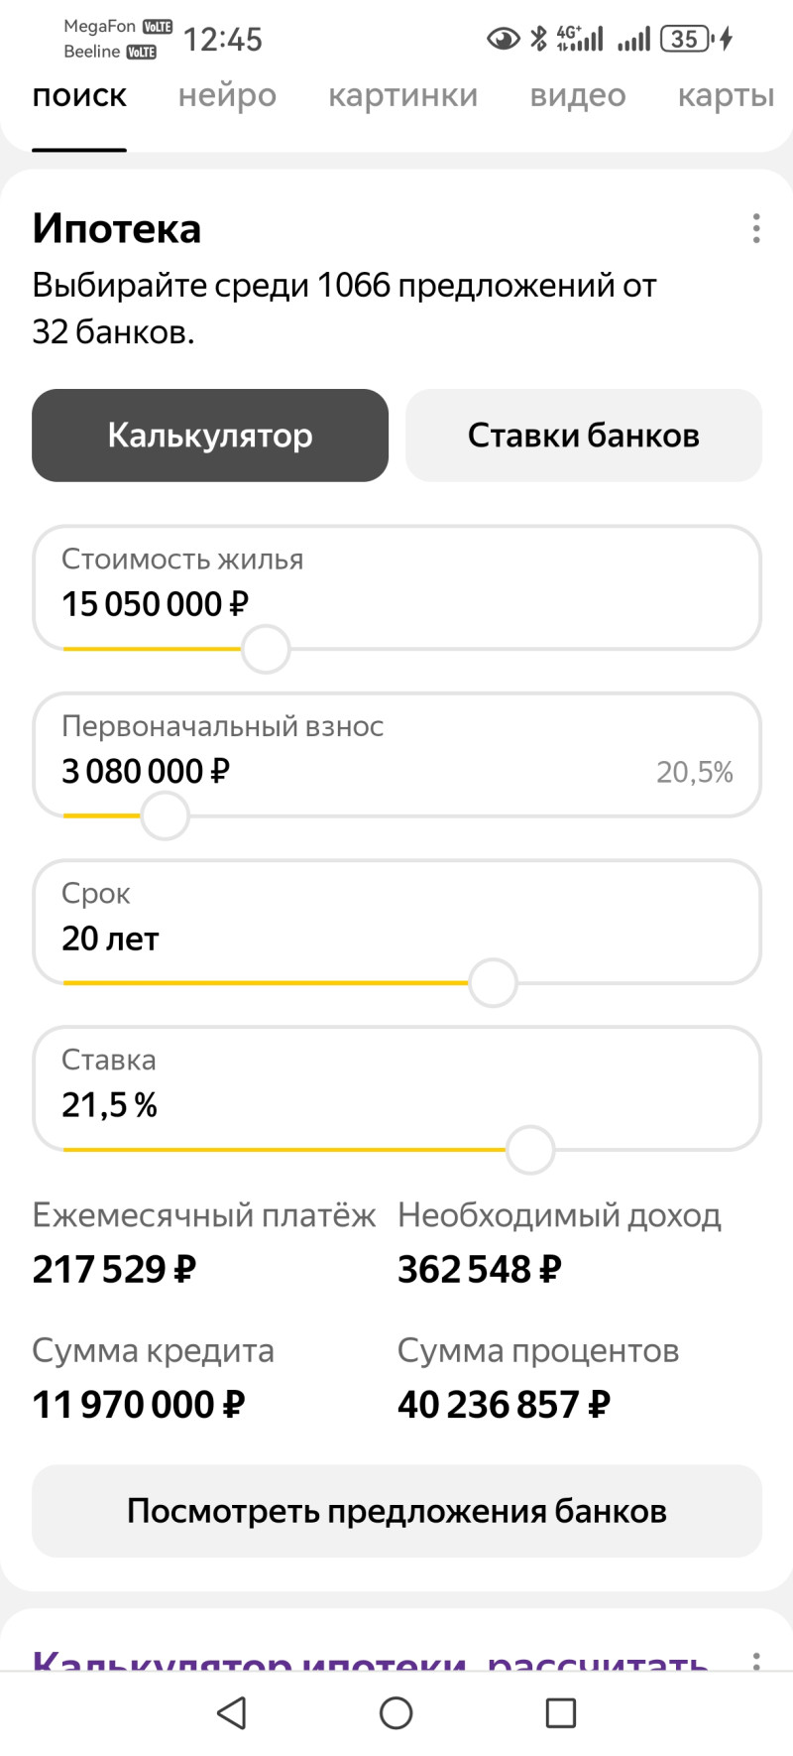793x1756 pixels.
Task: Open the нейро search tab
Action: coord(227,95)
